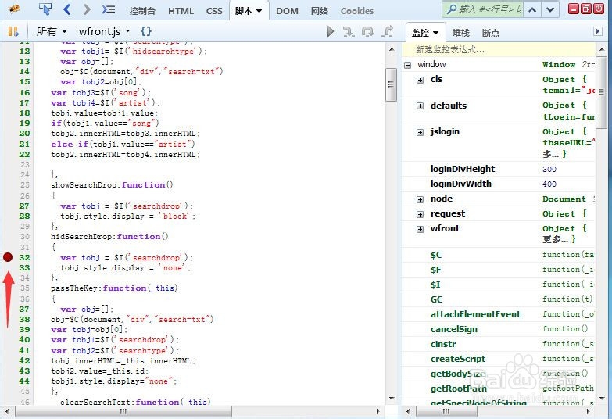612x419 pixels.
Task: Open the Firebug bug icon menu
Action: point(14,9)
